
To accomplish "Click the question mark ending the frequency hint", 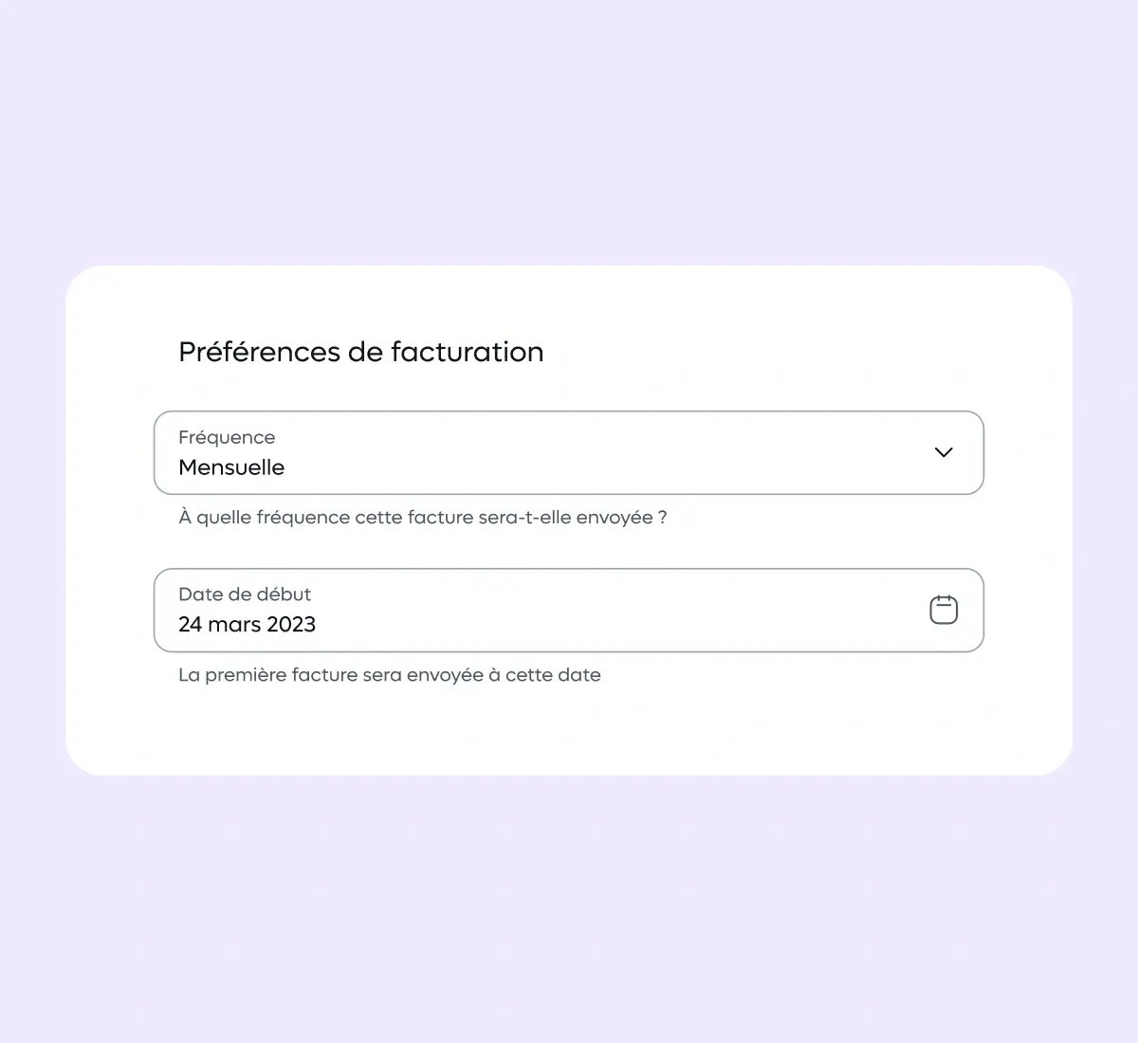I will 663,518.
